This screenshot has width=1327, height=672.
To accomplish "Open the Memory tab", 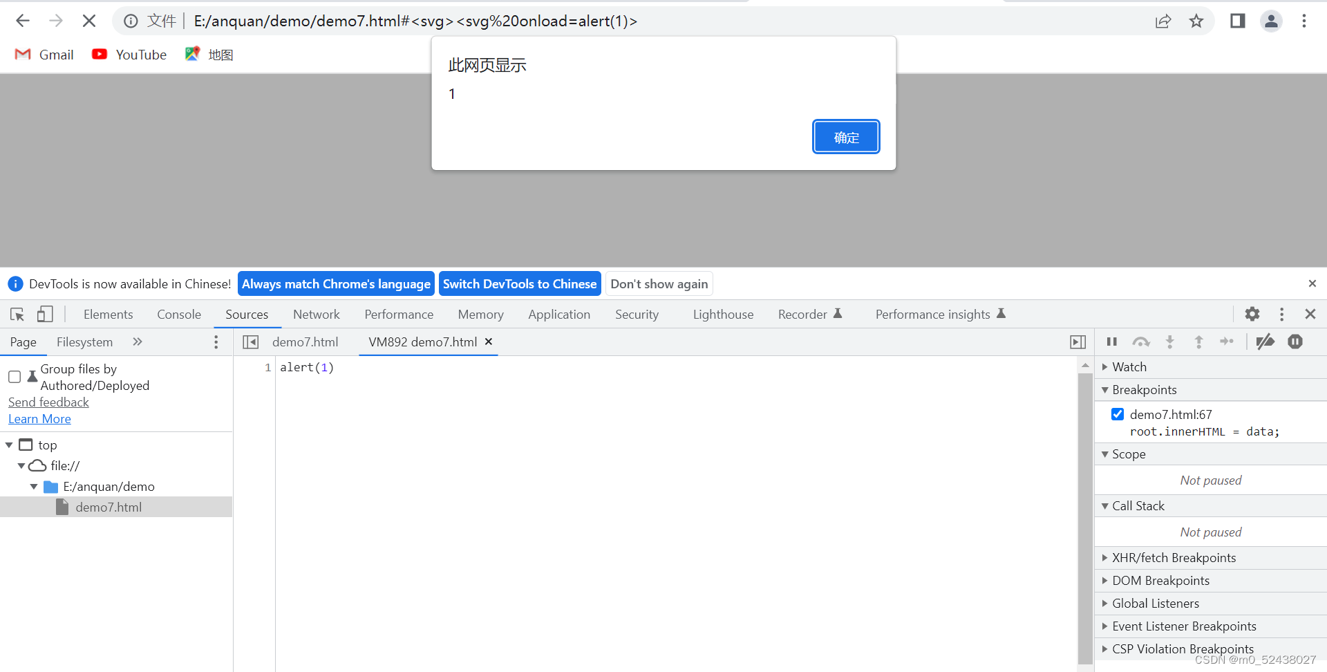I will pyautogui.click(x=480, y=315).
